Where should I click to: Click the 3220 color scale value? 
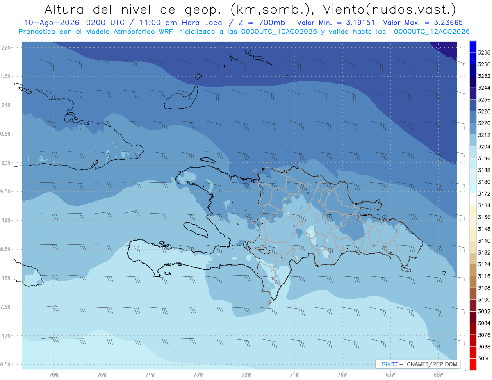[x=484, y=123]
